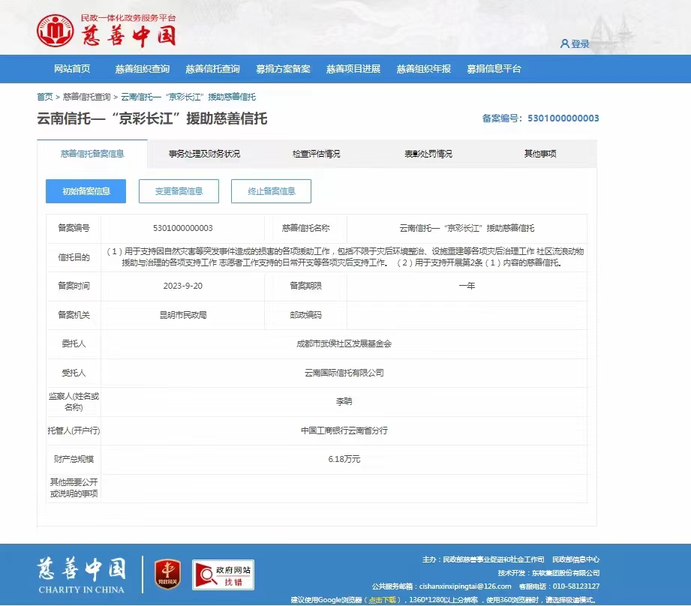Click the 信托目的 description text

344,257
